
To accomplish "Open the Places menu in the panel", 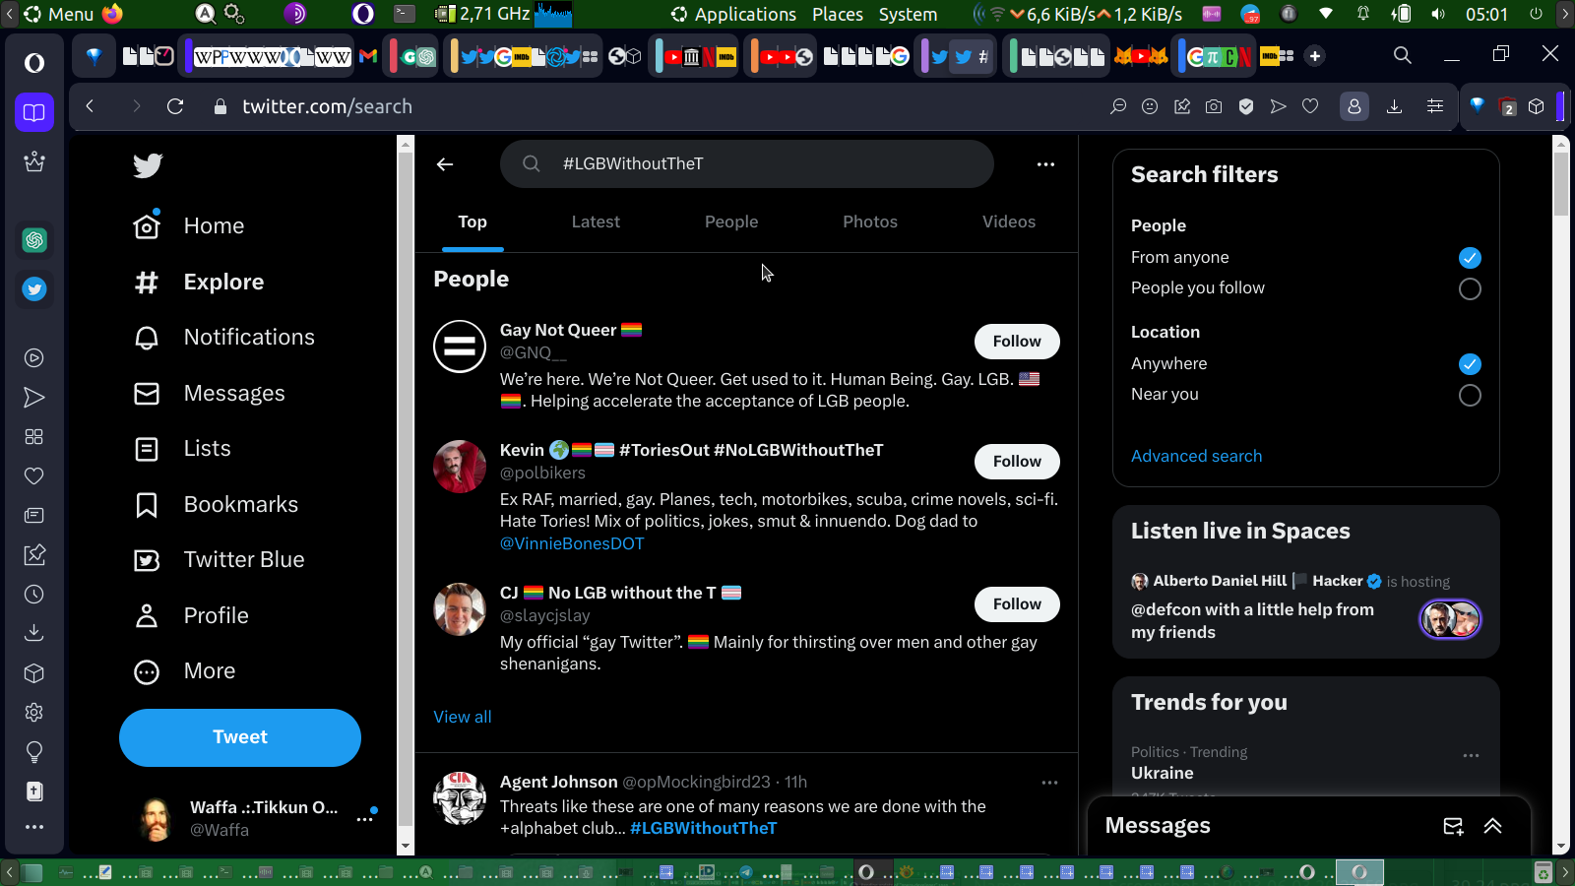I will [838, 14].
